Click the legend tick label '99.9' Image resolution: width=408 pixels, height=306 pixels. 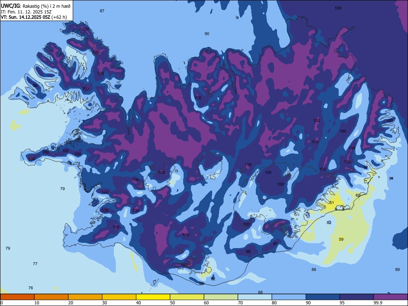click(x=378, y=303)
